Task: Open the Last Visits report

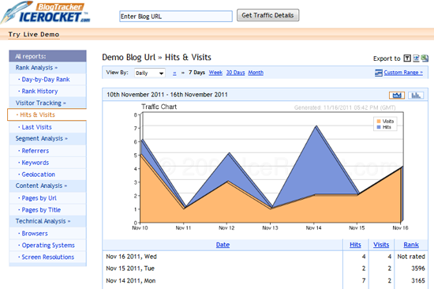Action: click(36, 127)
